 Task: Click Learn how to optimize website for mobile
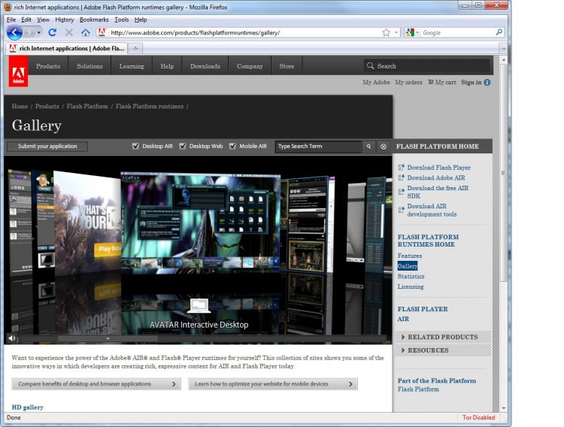273,384
